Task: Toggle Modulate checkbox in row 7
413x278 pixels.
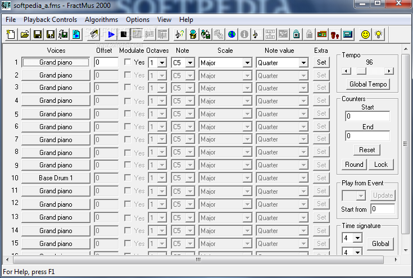Action: [x=128, y=139]
